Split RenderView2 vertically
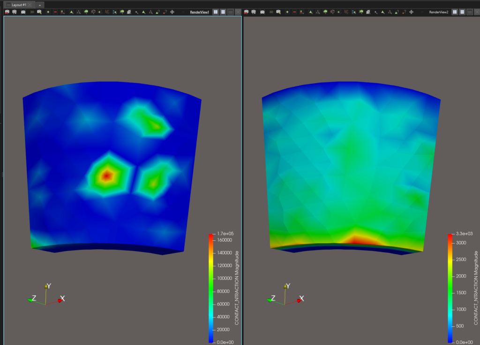The height and width of the screenshot is (345, 480). pyautogui.click(x=462, y=12)
